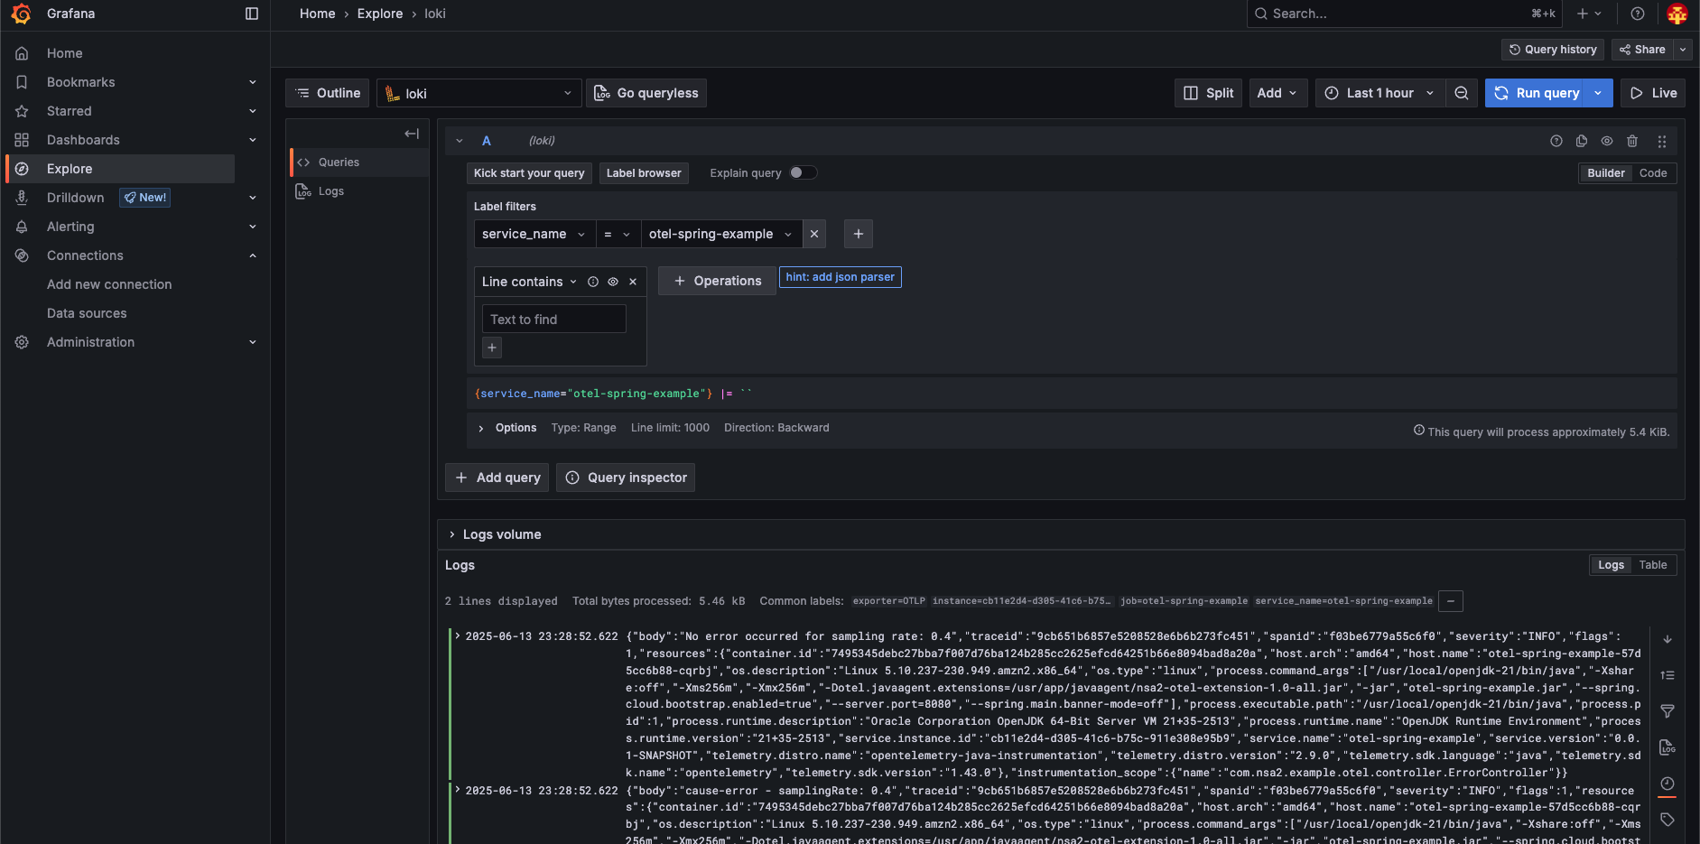
Task: Open the loki data source picker
Action: tap(478, 93)
